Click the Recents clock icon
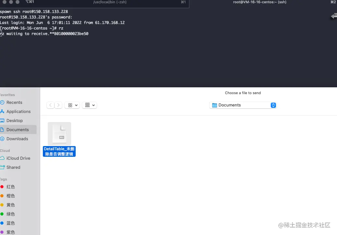Viewport: 337px width, 235px height. (2, 103)
